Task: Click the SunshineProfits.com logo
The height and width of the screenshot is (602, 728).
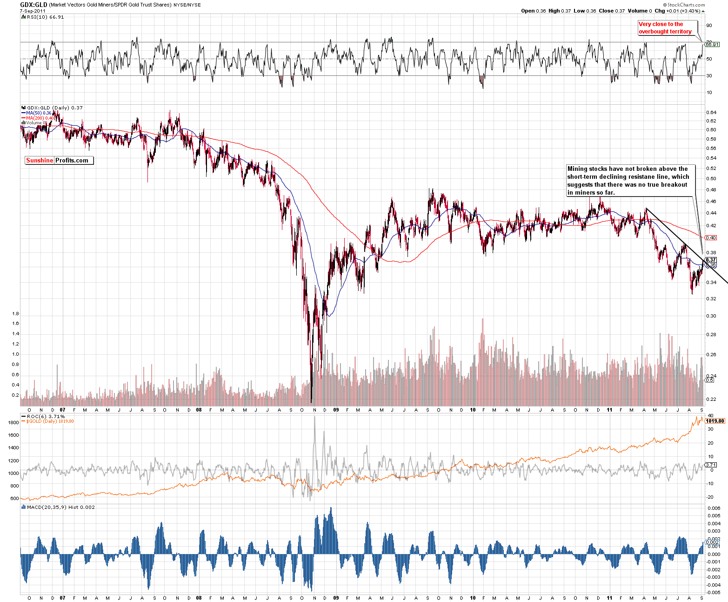Action: [59, 160]
